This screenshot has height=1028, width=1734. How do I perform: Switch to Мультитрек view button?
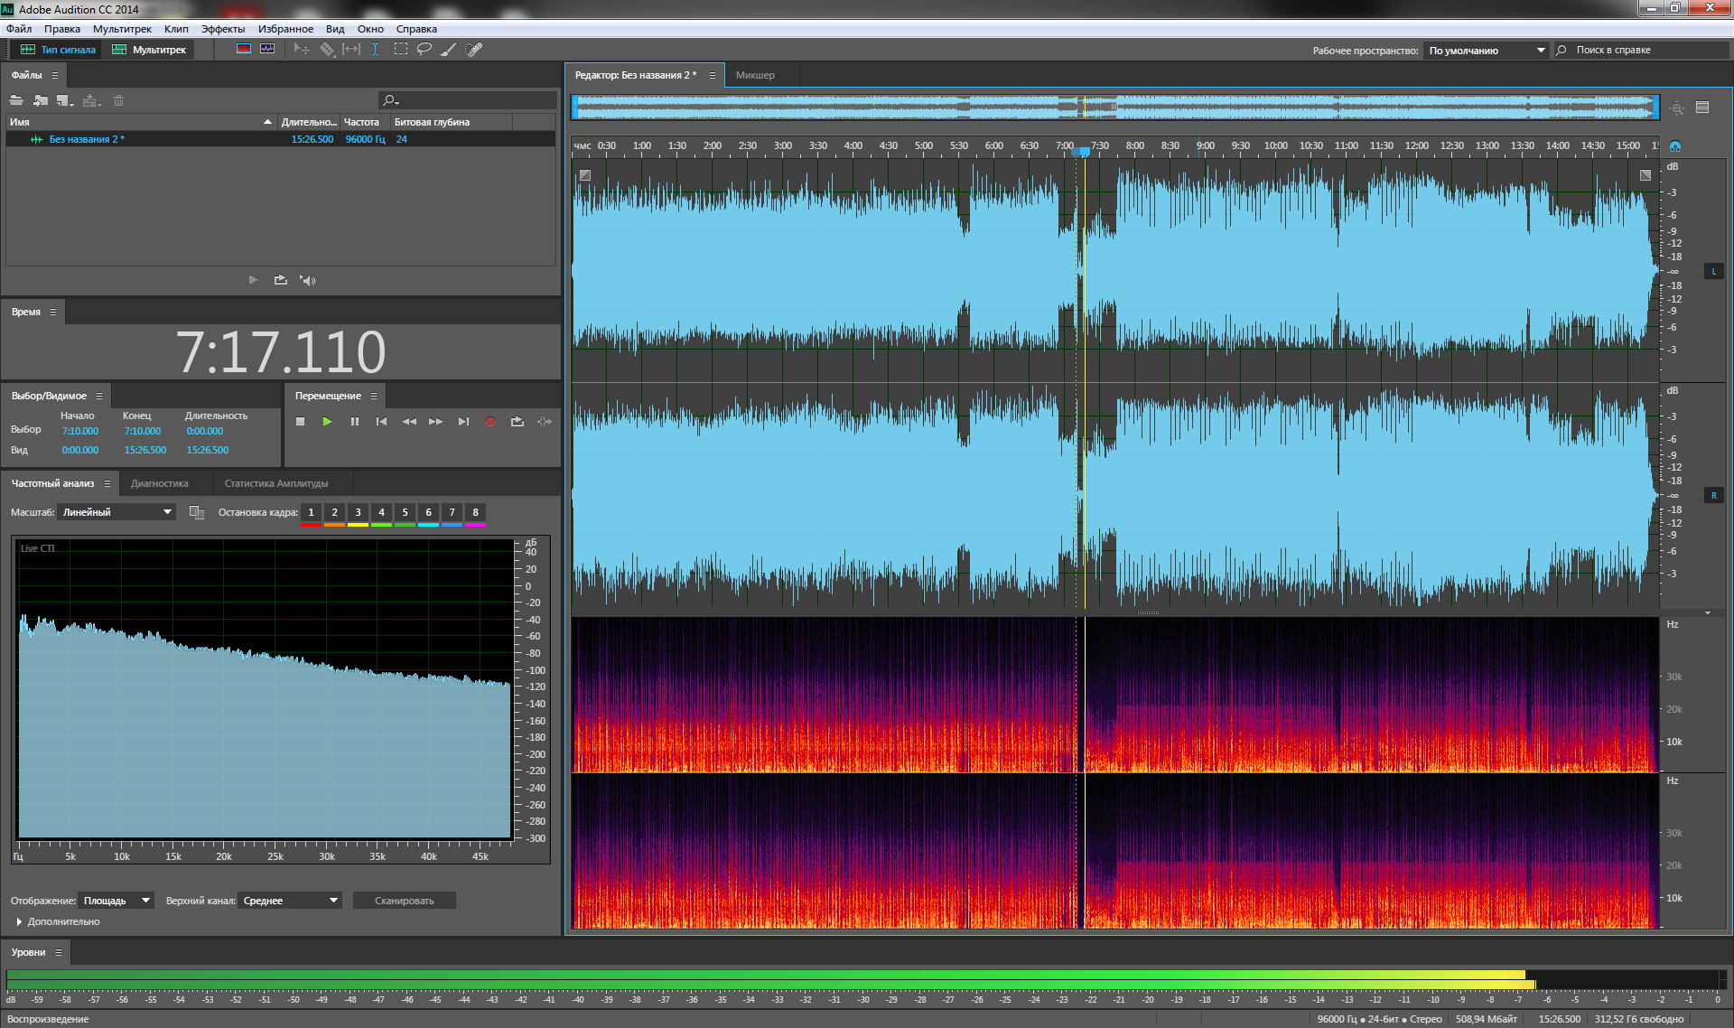149,50
